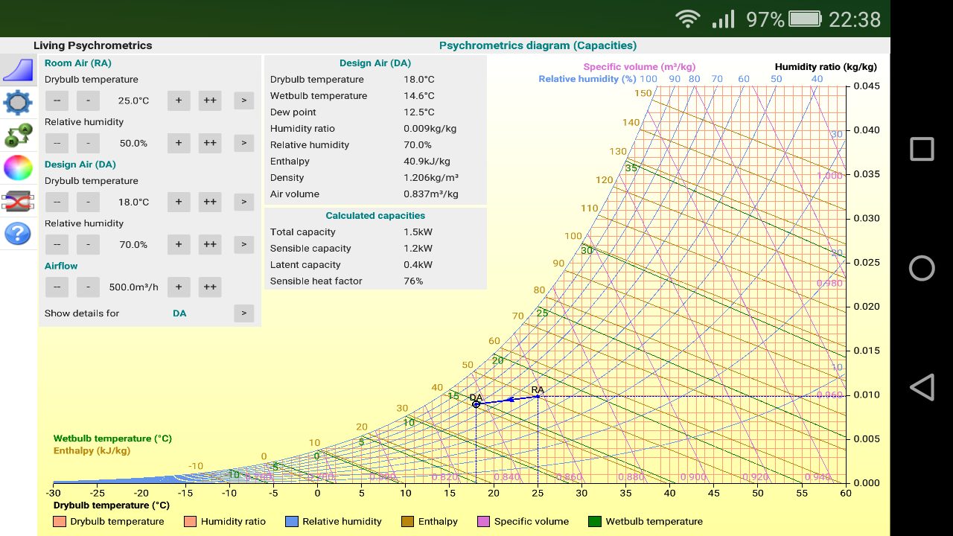
Task: Tap the Android back triangle icon
Action: pyautogui.click(x=922, y=387)
